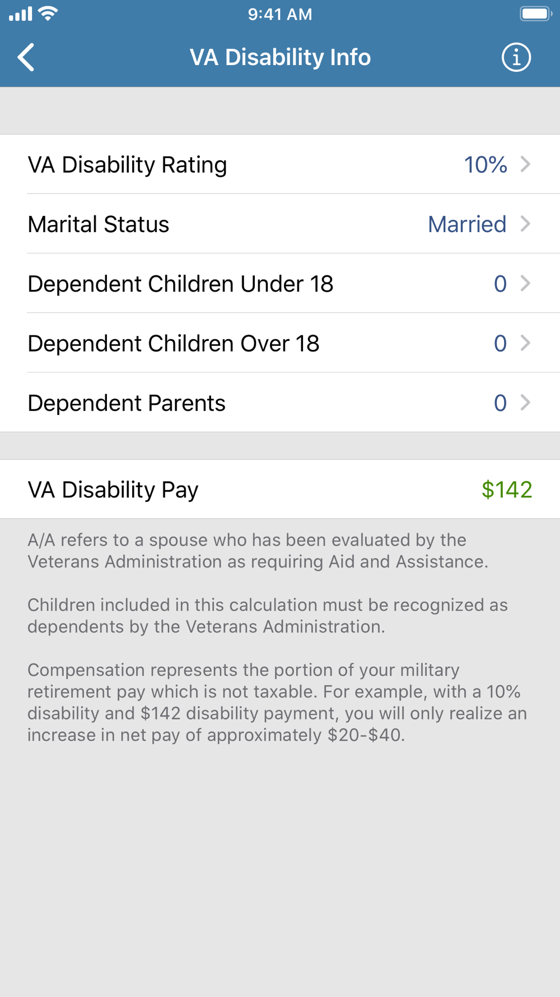
Task: Open Dependent Children Under 18 chevron
Action: pyautogui.click(x=525, y=283)
